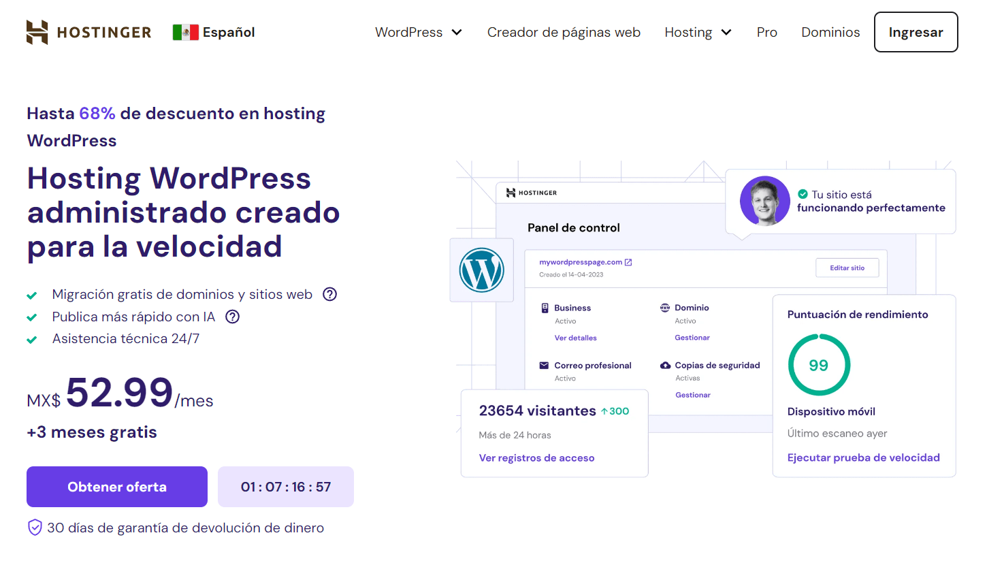987x563 pixels.
Task: Click the Business plan icon
Action: tap(545, 308)
